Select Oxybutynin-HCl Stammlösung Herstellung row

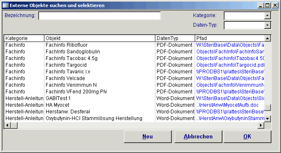134,118
